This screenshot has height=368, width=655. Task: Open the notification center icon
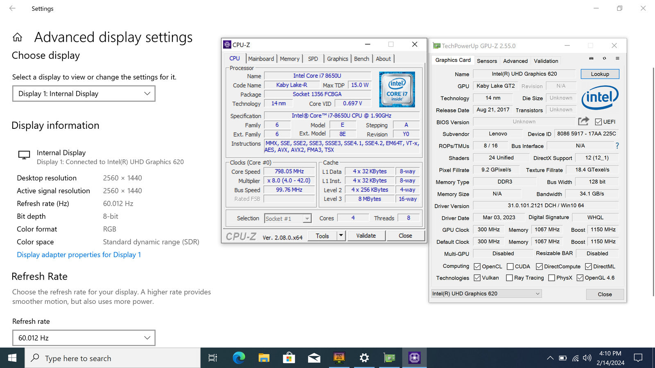click(638, 358)
